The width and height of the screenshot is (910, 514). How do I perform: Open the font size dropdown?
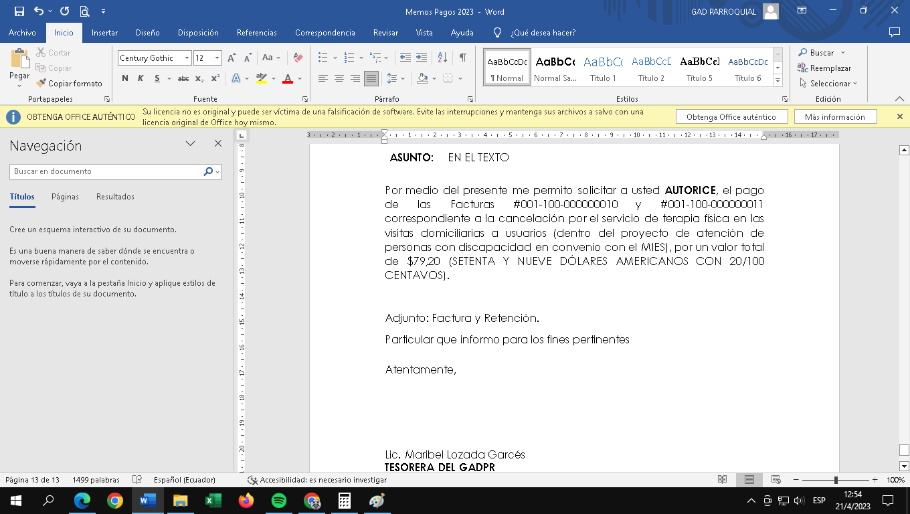pos(217,58)
